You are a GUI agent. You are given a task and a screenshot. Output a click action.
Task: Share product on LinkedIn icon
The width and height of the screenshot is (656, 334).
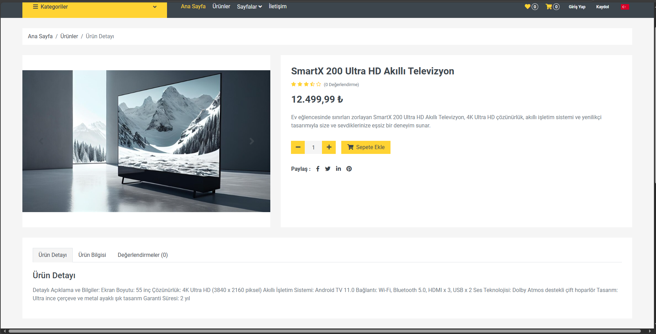pos(338,169)
